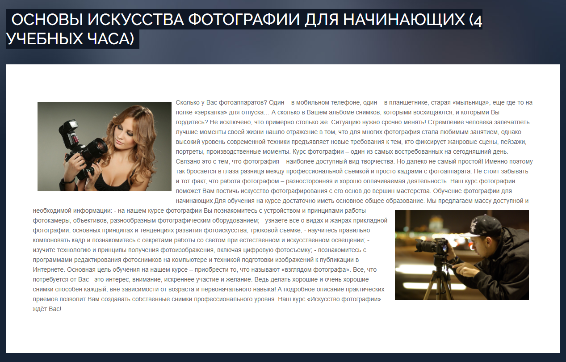
Task: Click the closing text "ждёт Вас!"
Action: tap(47, 309)
